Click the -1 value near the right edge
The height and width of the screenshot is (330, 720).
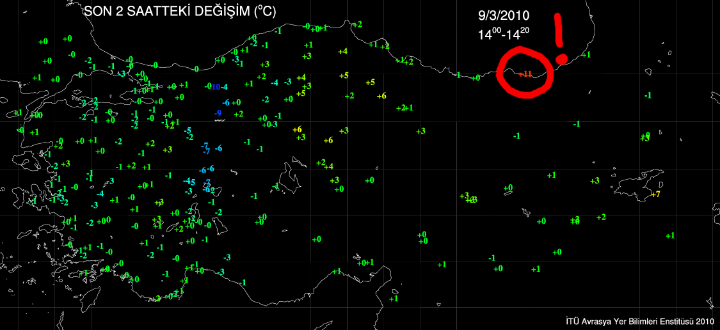648,95
